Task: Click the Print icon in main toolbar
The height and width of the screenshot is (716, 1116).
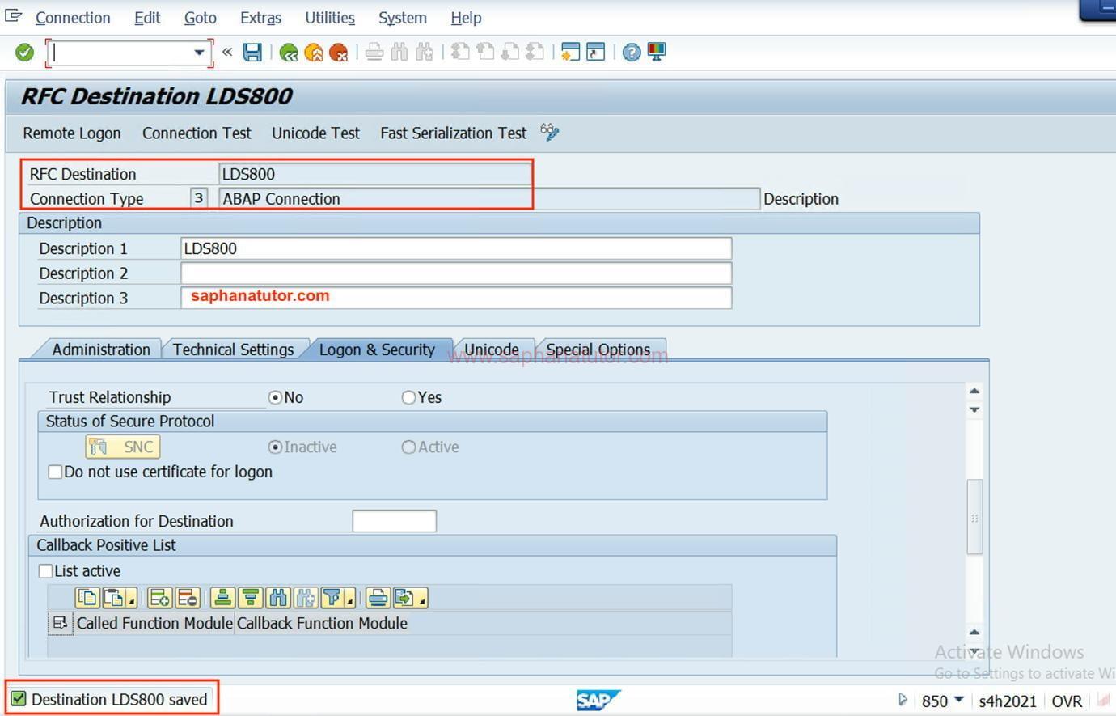Action: [x=374, y=53]
